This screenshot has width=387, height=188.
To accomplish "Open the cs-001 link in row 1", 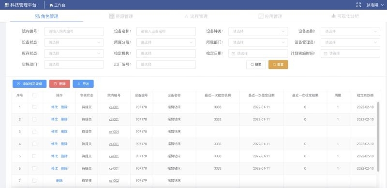I will point(114,107).
